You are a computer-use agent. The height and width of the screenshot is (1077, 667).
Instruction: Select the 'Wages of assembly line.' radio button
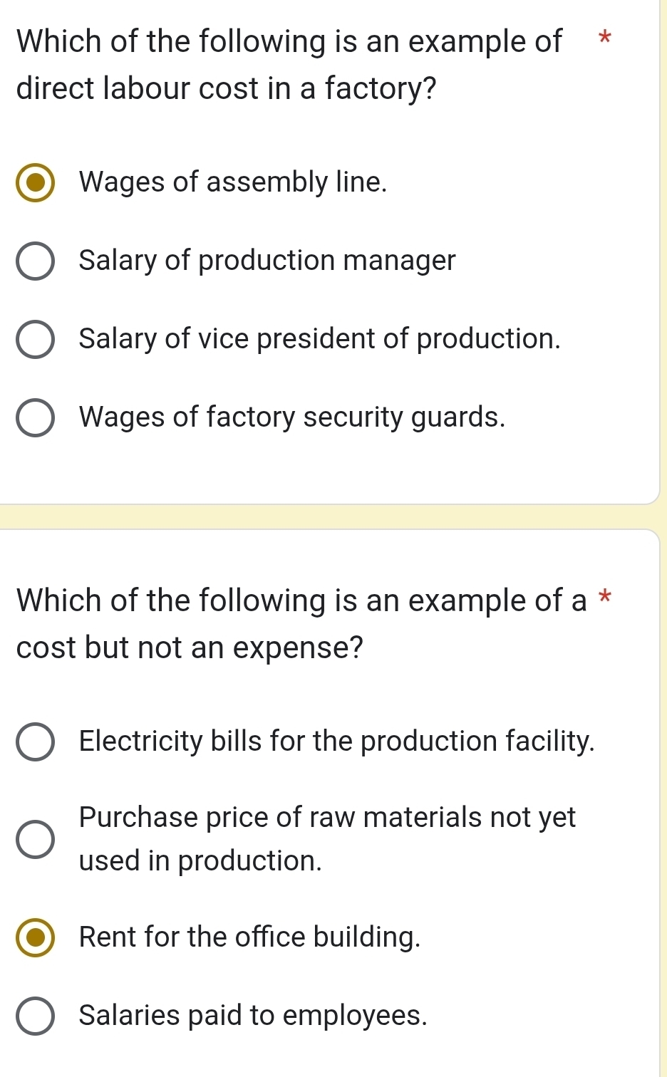tap(35, 183)
